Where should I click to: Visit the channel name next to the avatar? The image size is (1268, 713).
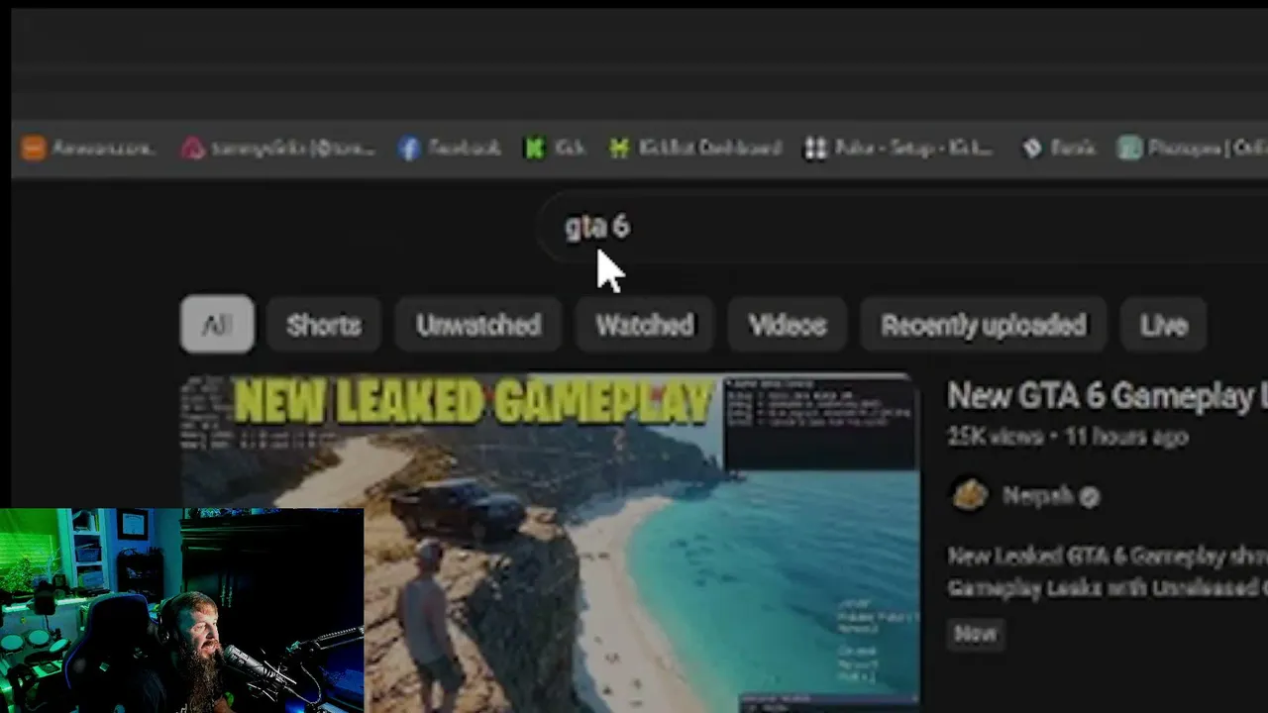pos(1038,496)
